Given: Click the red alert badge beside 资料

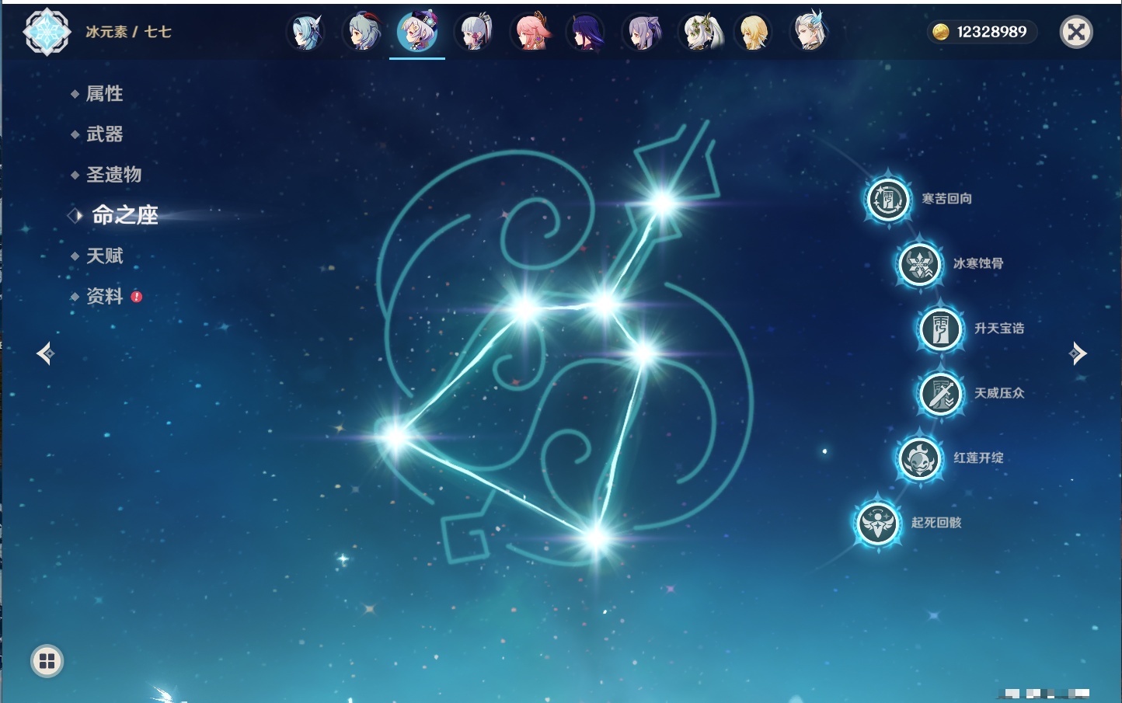Looking at the screenshot, I should 137,296.
